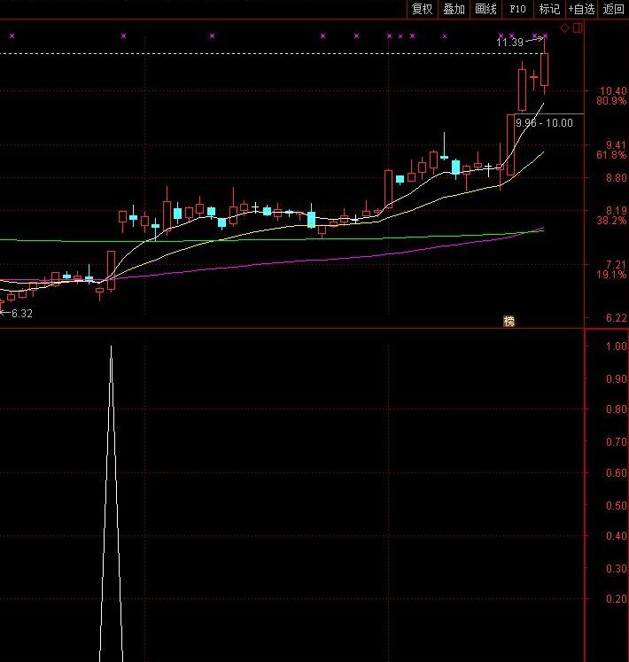Open the 叠加 overlay option
Image resolution: width=629 pixels, height=662 pixels.
tap(454, 9)
